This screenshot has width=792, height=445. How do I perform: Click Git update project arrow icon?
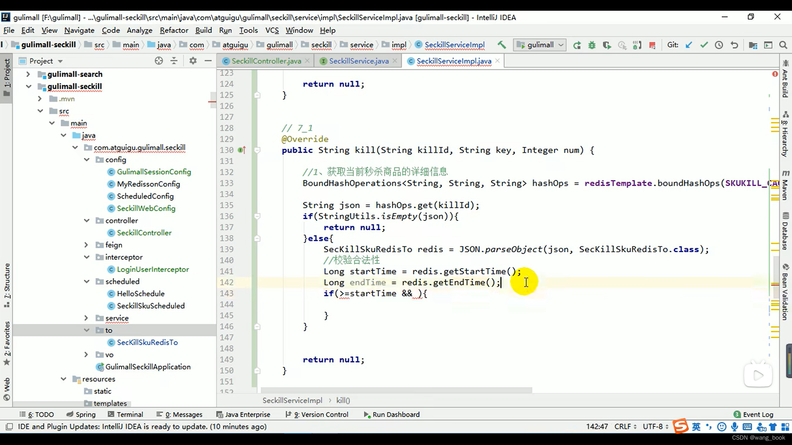coord(689,45)
